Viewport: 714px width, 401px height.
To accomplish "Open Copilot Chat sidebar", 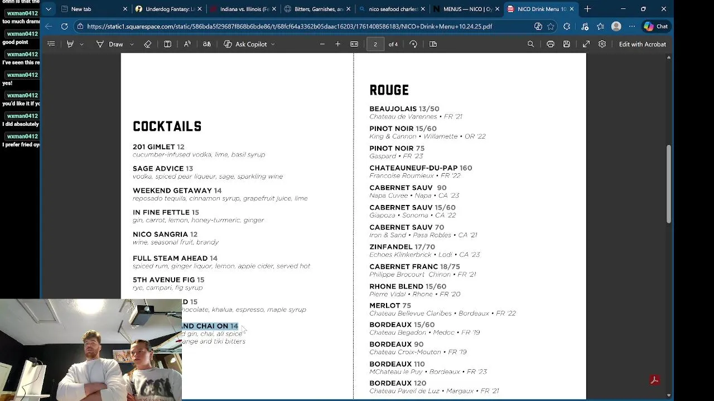I will point(655,26).
